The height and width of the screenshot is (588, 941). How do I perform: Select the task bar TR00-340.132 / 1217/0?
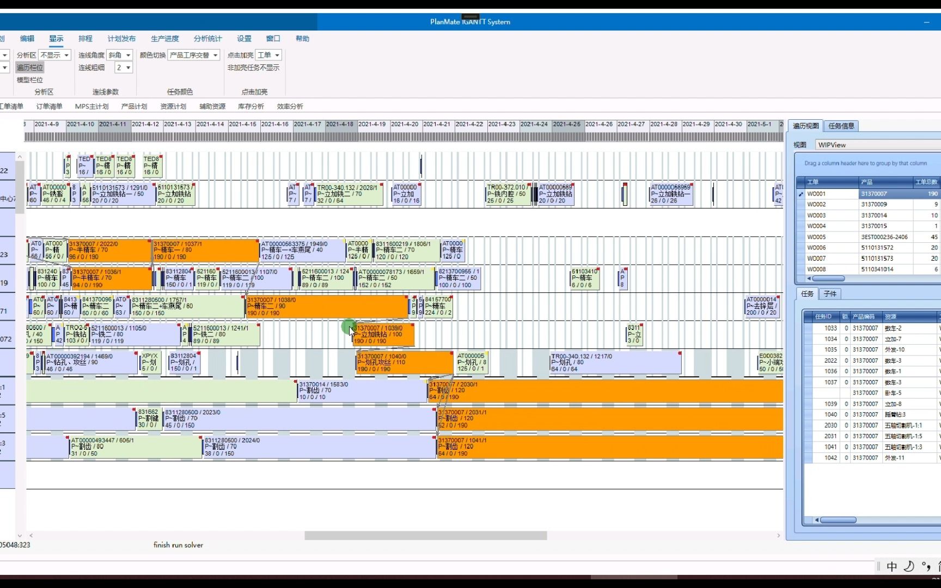coord(615,363)
